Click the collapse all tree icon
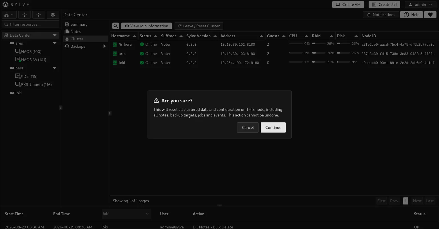Image resolution: width=439 pixels, height=229 pixels. coord(39,15)
